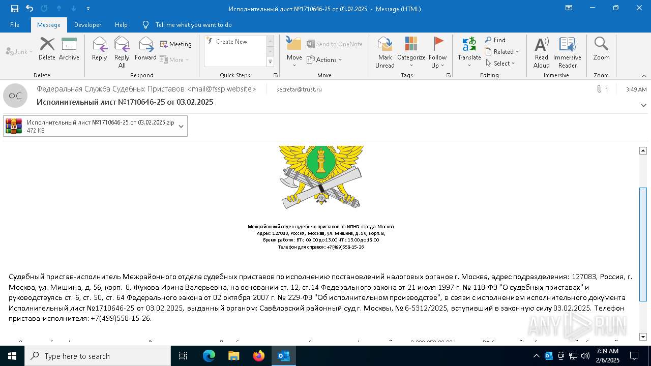Go to the previous item with the up arrow
This screenshot has height=366, width=651.
point(58,8)
